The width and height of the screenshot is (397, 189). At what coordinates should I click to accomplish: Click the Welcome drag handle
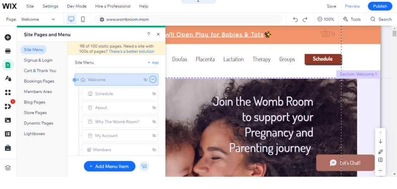click(x=78, y=80)
